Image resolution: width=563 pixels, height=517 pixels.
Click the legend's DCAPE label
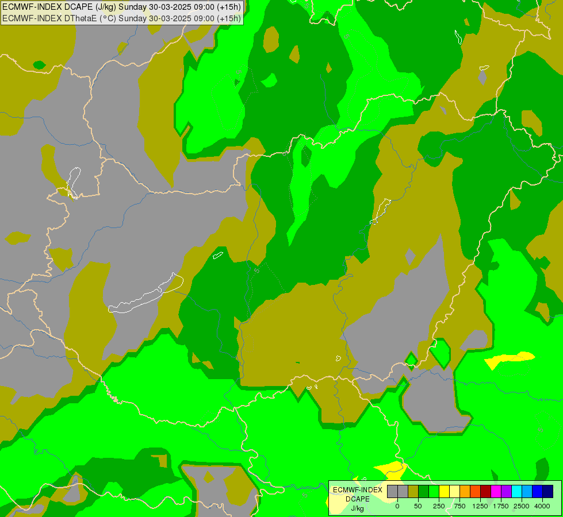pyautogui.click(x=358, y=499)
